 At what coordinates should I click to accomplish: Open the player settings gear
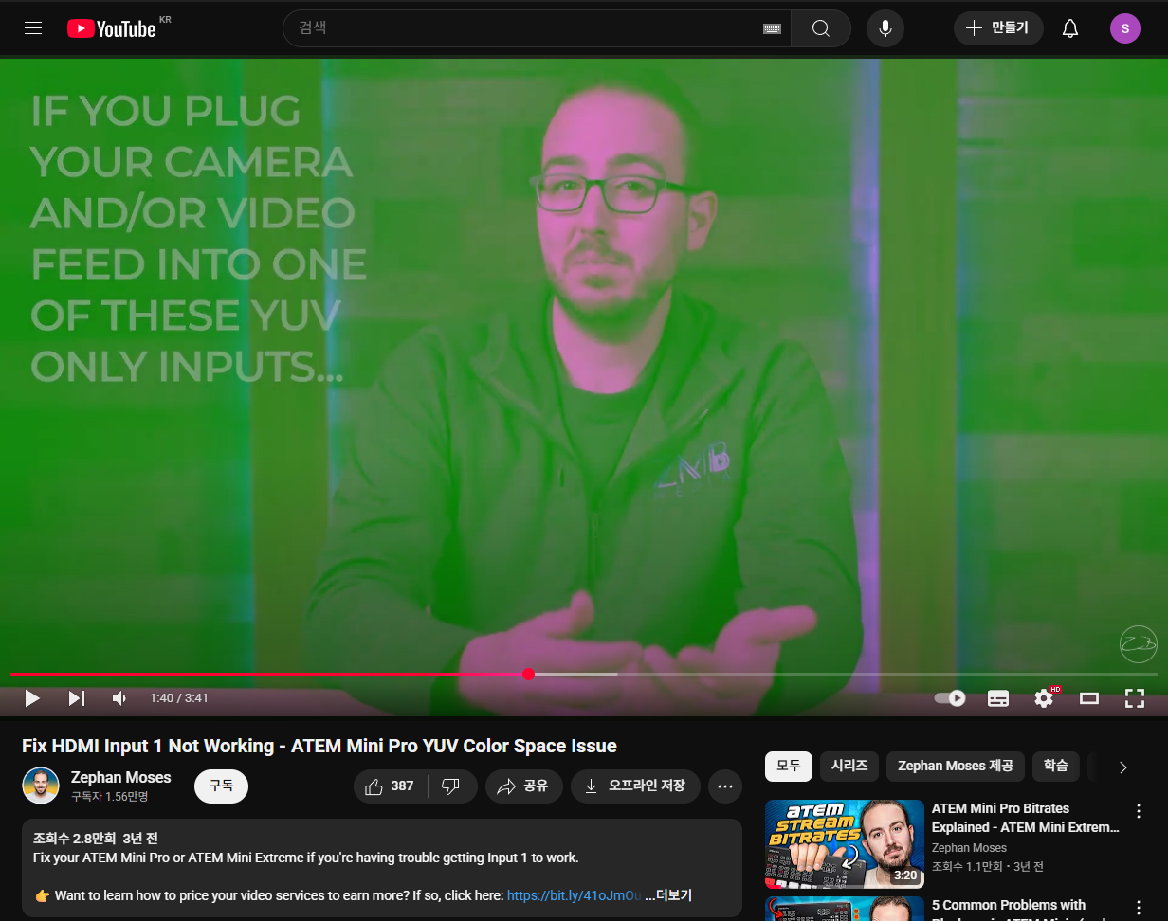pos(1045,698)
